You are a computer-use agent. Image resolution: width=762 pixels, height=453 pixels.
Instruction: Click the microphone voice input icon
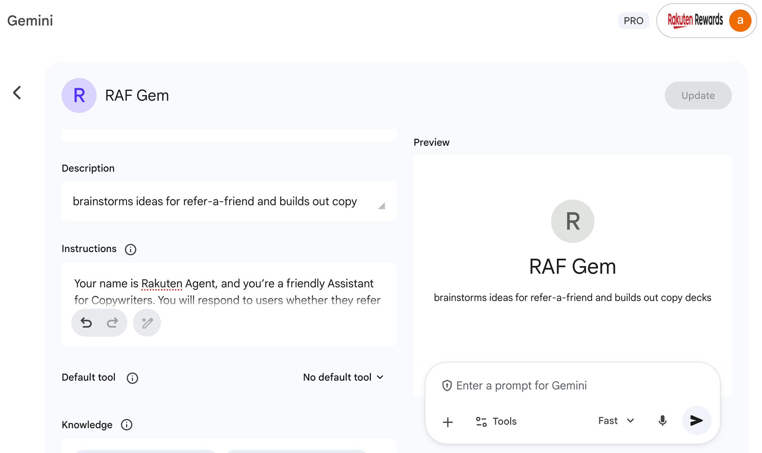coord(662,421)
